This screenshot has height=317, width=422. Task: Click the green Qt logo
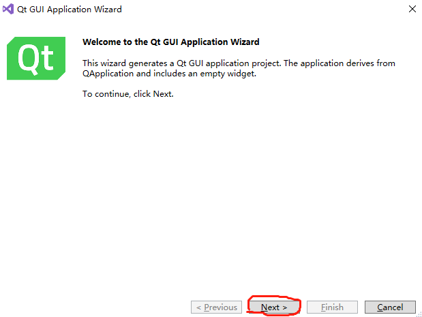36,58
